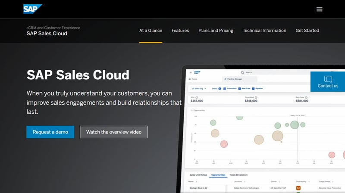Go to the Get Started tab
This screenshot has width=345, height=193.
pyautogui.click(x=307, y=31)
